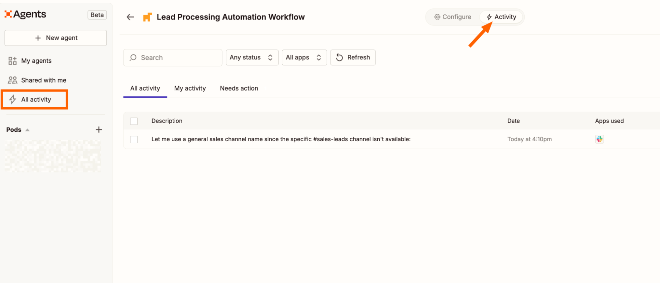
Task: Click the Date column header
Action: 513,121
